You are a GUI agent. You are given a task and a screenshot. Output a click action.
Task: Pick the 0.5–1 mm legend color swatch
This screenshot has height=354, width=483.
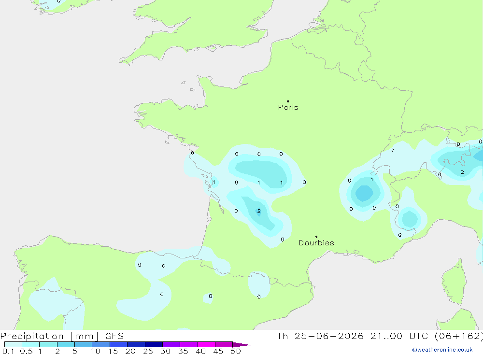coord(31,344)
